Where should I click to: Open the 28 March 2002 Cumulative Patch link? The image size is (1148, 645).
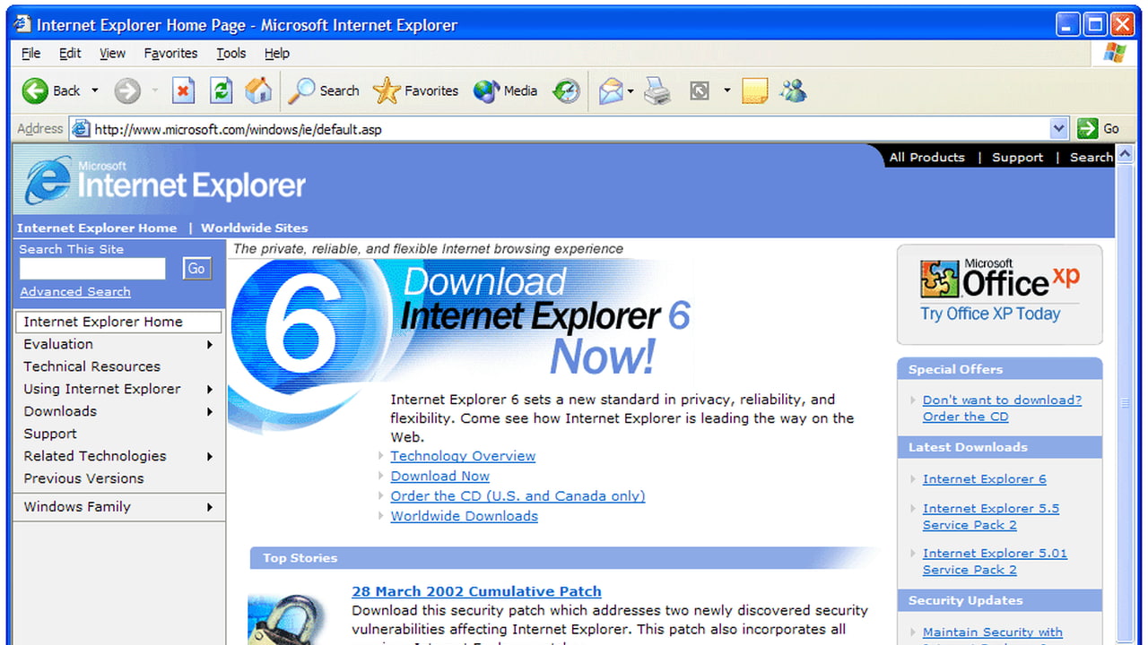point(476,591)
